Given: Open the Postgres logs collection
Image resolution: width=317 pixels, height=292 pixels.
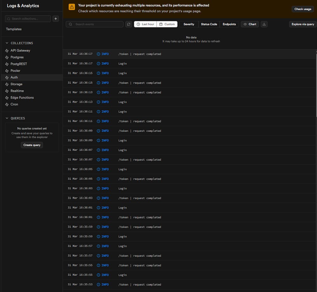Looking at the screenshot, I should (x=17, y=57).
